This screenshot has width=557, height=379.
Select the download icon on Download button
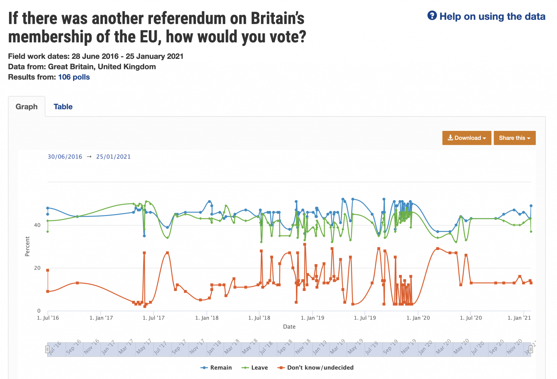click(451, 138)
